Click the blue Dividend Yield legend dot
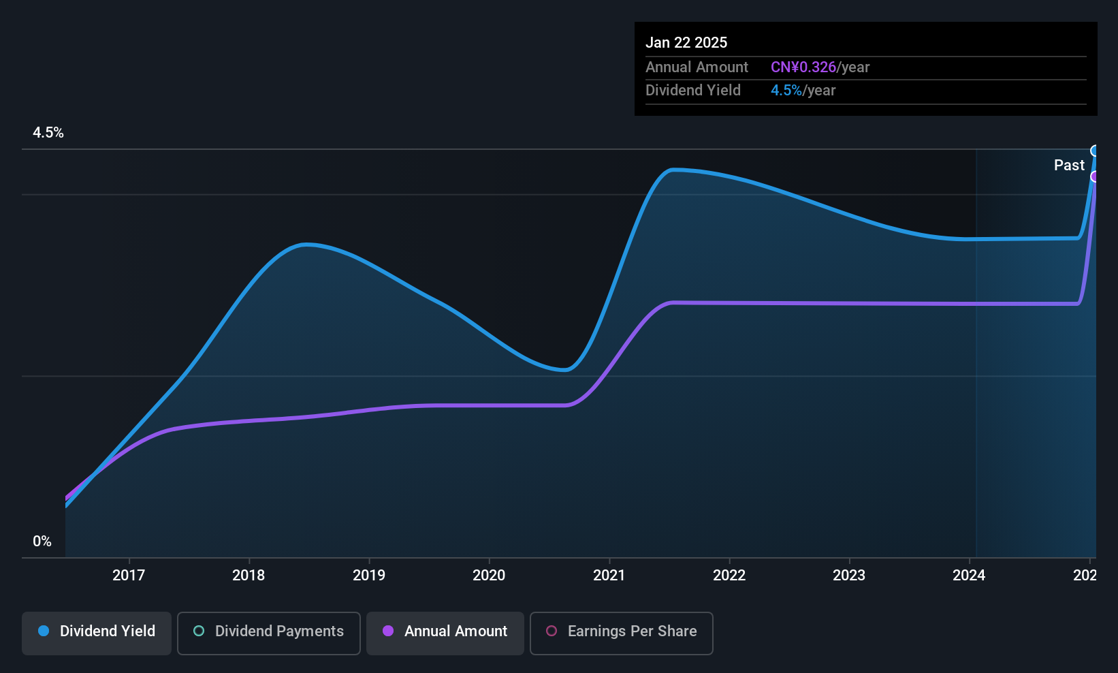 (x=43, y=631)
